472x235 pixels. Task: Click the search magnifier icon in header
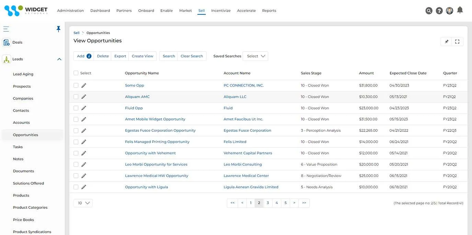[x=429, y=11]
